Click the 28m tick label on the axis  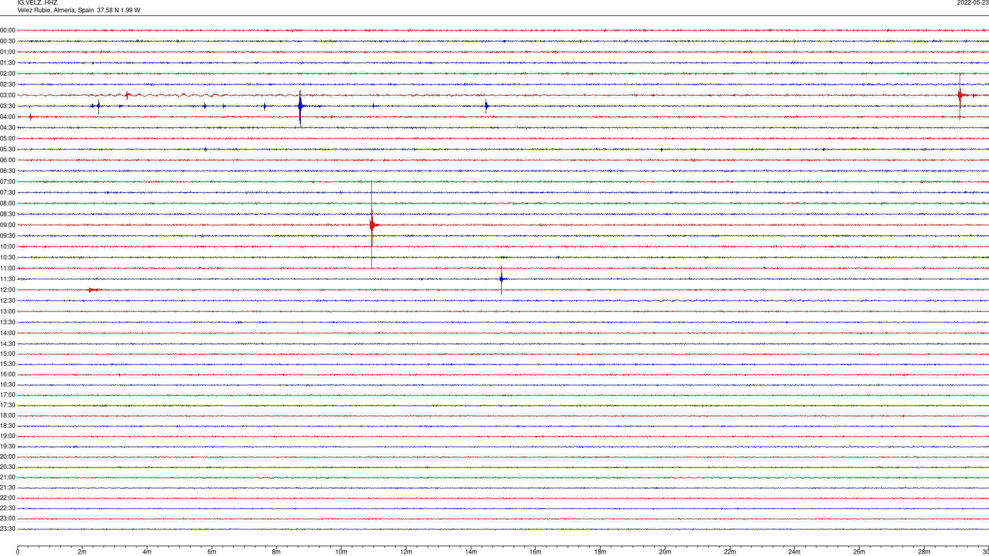pos(924,552)
